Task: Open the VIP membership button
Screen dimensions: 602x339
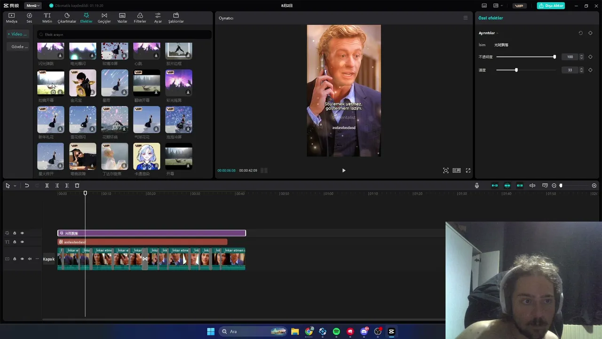Action: pyautogui.click(x=519, y=6)
